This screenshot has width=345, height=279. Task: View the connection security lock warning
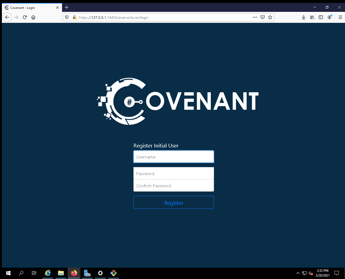click(75, 17)
